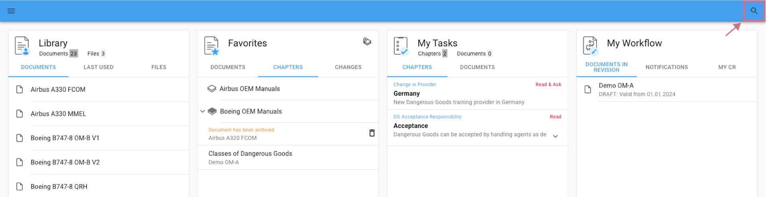Open the My CR tab
Viewport: 766px width, 197px height.
click(727, 67)
